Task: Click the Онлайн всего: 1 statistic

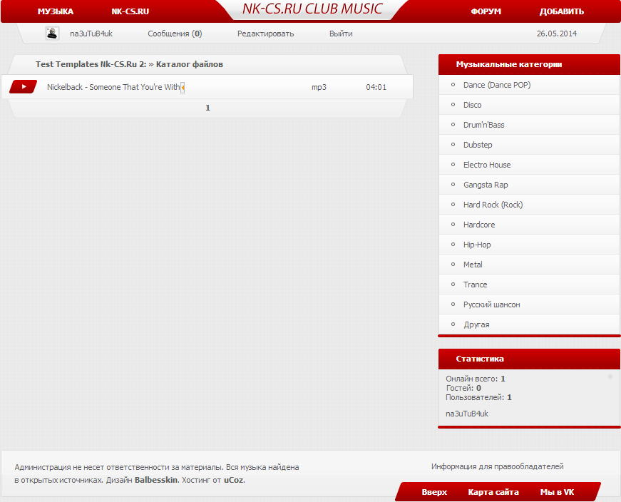Action: point(476,379)
